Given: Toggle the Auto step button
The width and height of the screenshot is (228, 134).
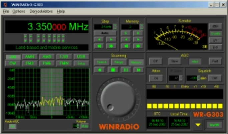Looking at the screenshot, I should pyautogui.click(x=105, y=33).
